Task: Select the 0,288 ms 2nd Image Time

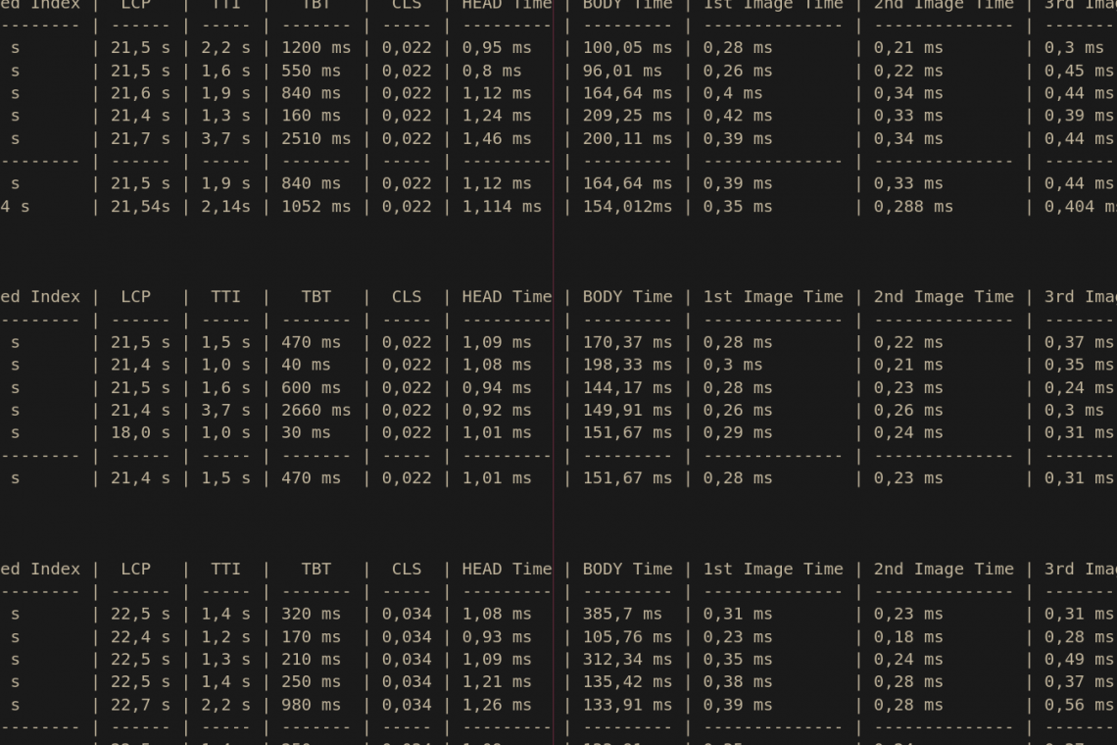Action: [912, 207]
